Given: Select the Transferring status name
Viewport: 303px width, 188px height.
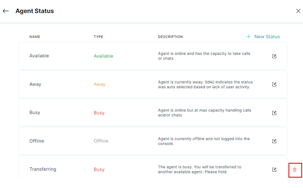Looking at the screenshot, I should (43, 169).
